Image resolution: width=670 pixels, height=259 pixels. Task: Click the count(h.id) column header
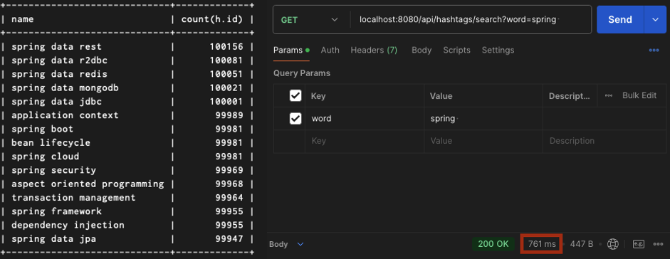point(212,19)
